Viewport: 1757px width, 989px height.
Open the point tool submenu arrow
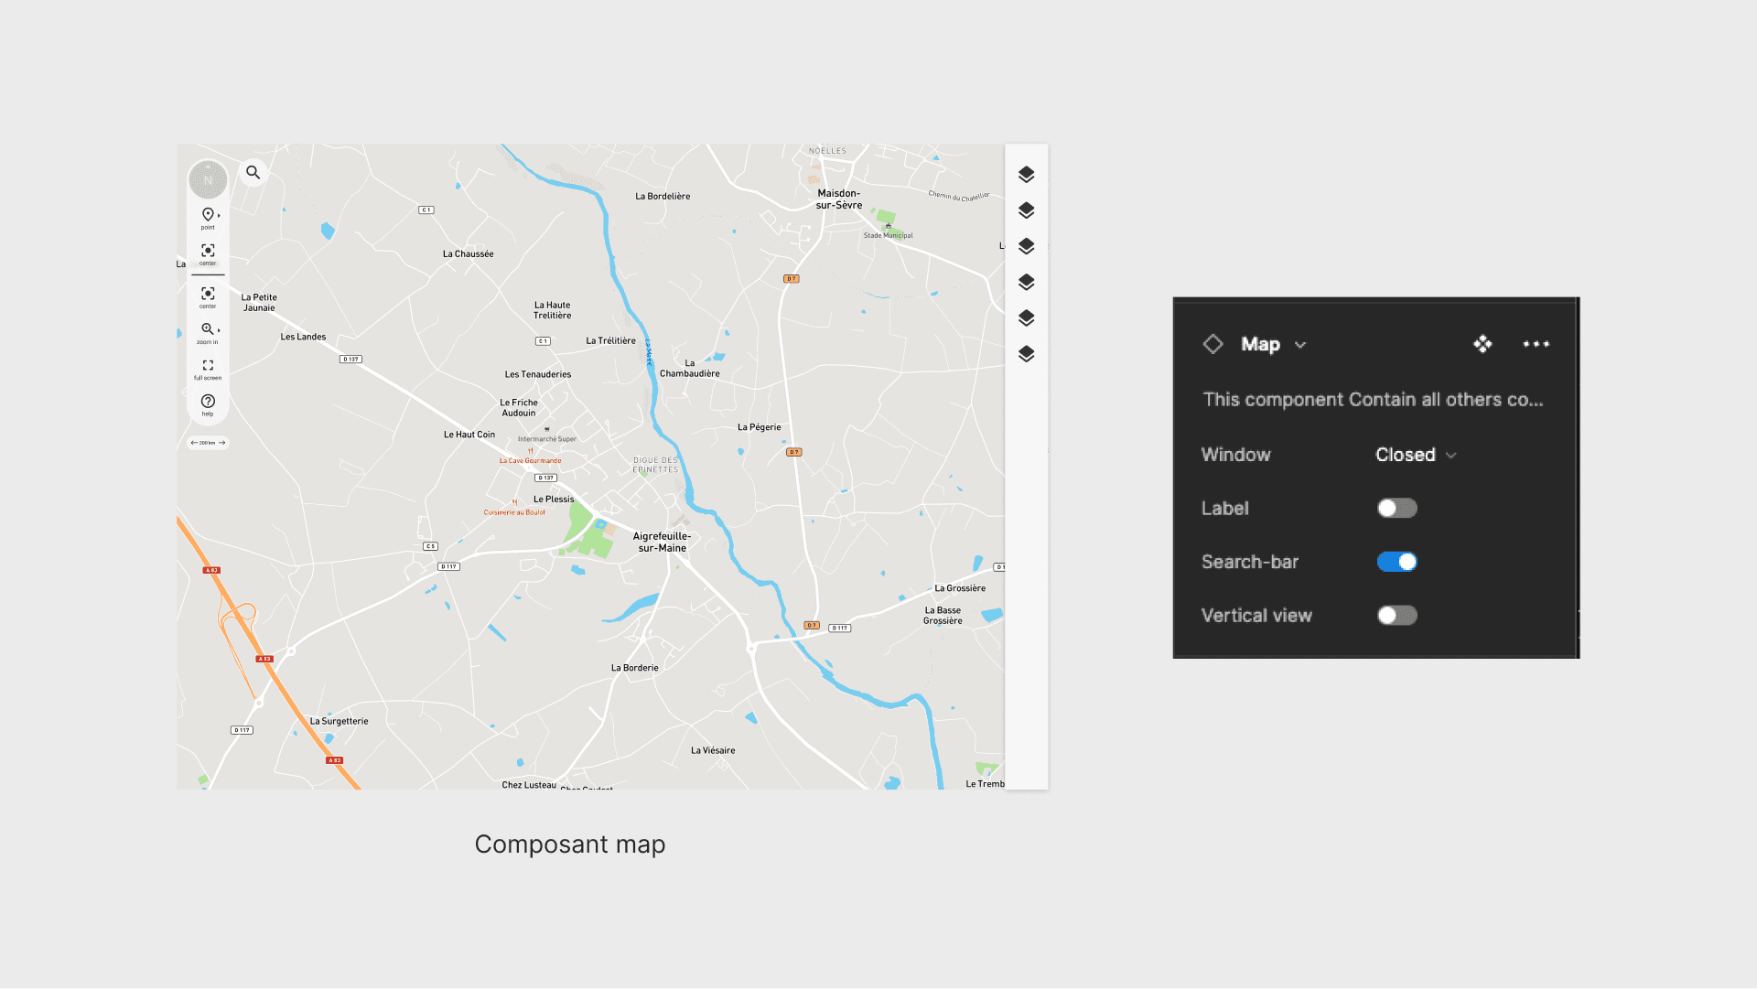(x=220, y=216)
